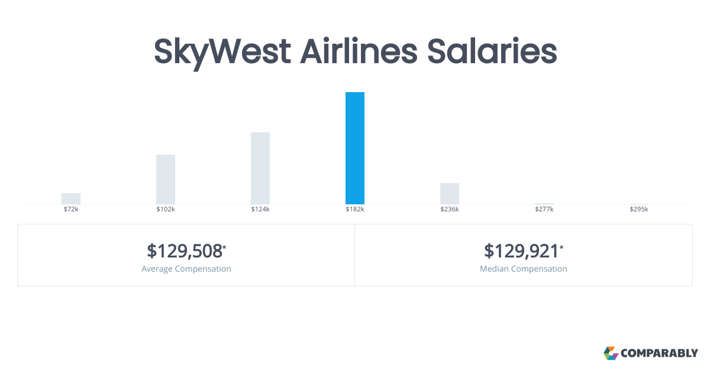
Task: Click the gray bar above $124k
Action: 260,168
